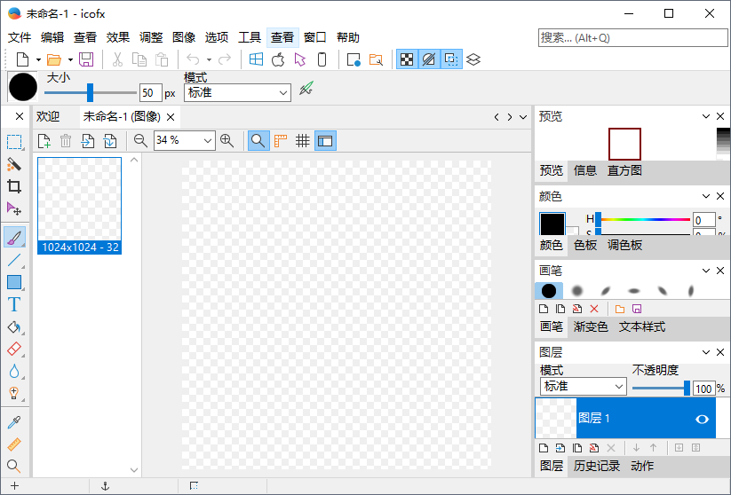
Task: Click the zoom in magnifier icon
Action: pos(227,141)
